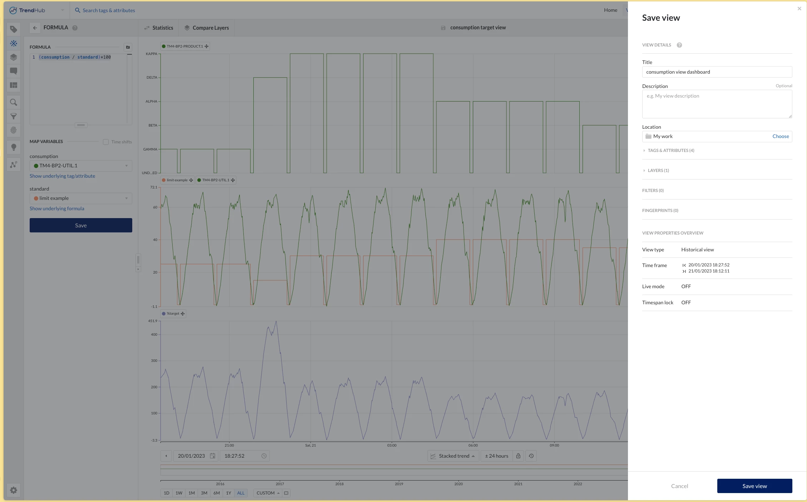Click into the Title input field
The image size is (807, 502).
[x=717, y=72]
